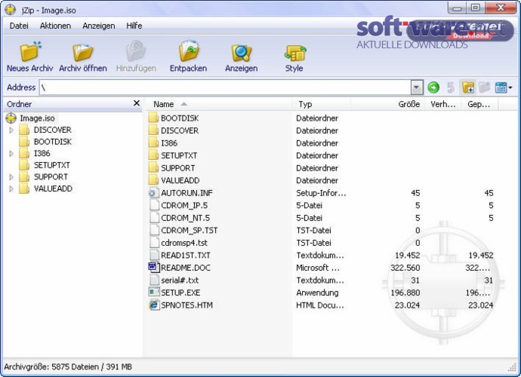The width and height of the screenshot is (521, 377).
Task: Click the jZip title bar app icon
Action: click(11, 10)
